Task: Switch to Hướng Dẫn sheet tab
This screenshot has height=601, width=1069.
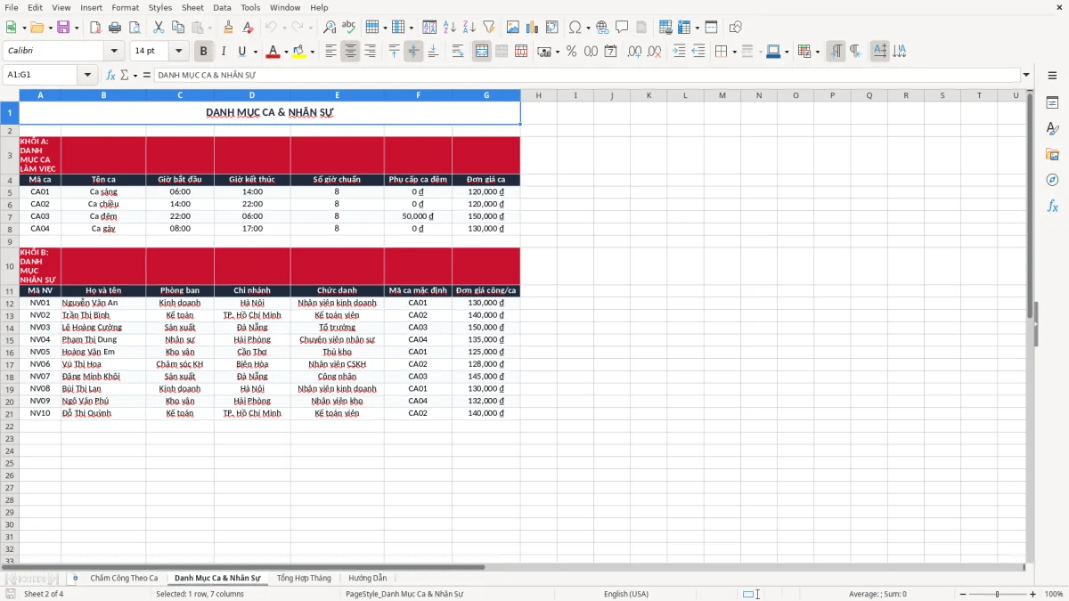Action: pyautogui.click(x=368, y=578)
